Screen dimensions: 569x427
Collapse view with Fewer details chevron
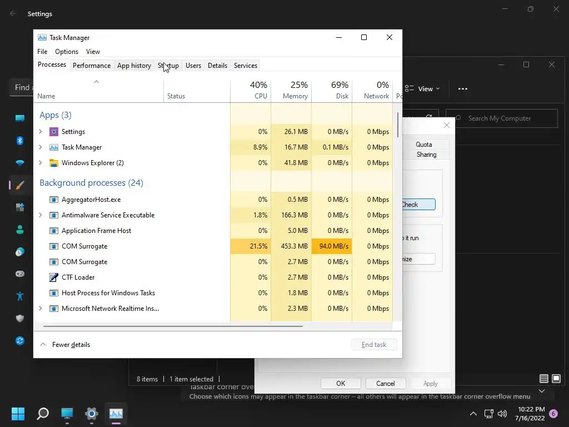click(x=43, y=345)
